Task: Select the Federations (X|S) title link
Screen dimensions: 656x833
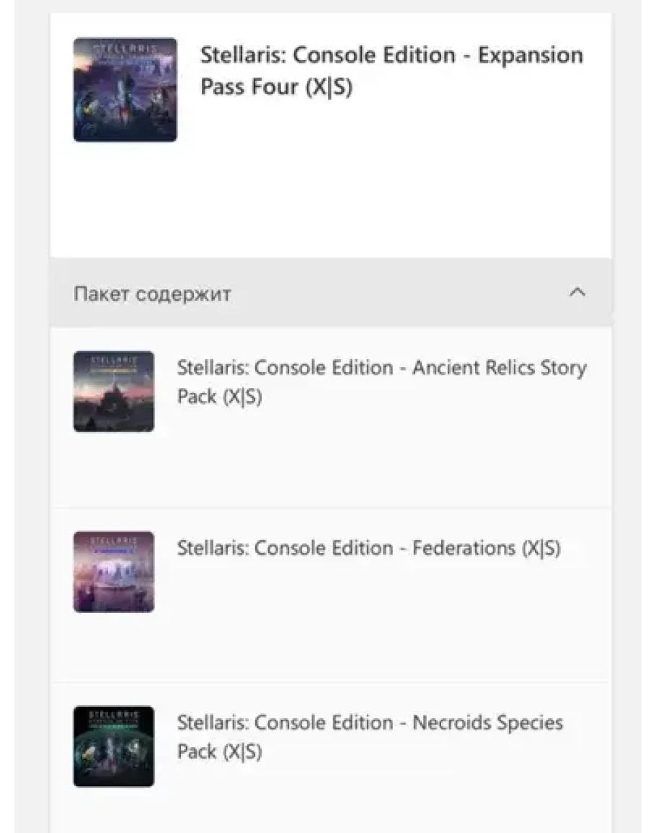Action: [368, 548]
